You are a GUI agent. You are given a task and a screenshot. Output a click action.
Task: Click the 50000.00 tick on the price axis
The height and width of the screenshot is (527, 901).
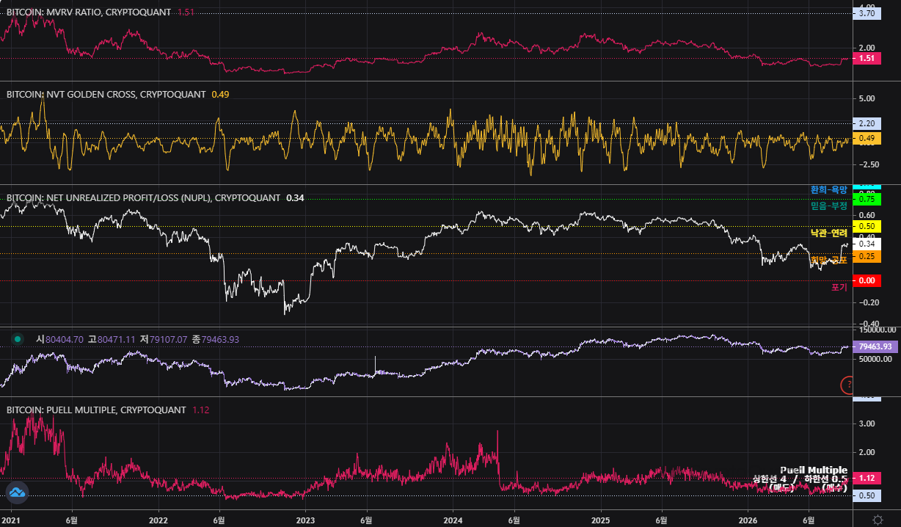(877, 359)
